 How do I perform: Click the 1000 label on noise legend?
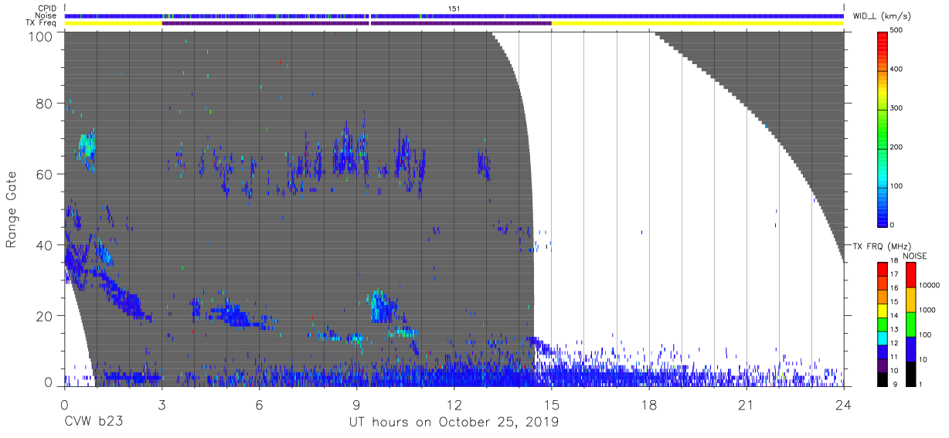coord(927,310)
